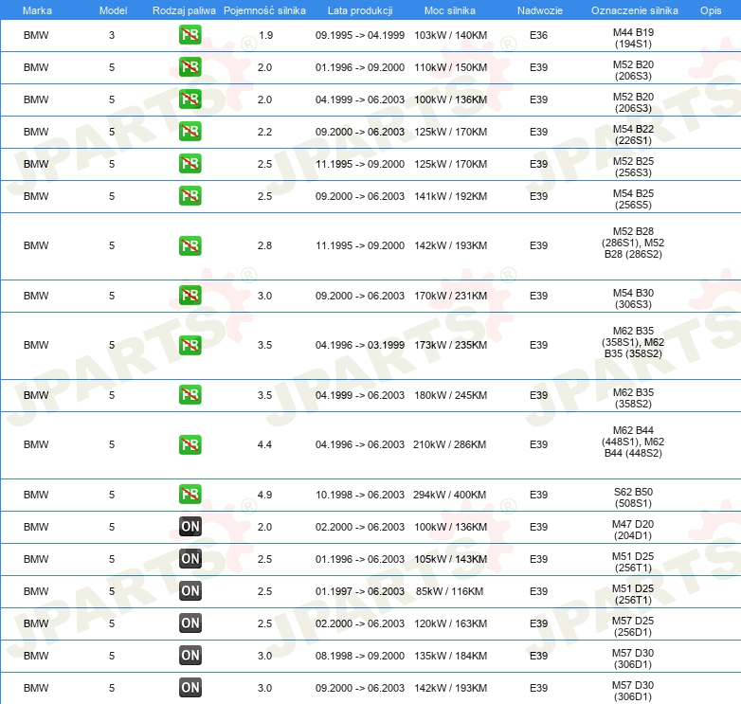The image size is (741, 704).
Task: Click ON diesel icon in the 85kW / 116KM row
Action: click(190, 591)
